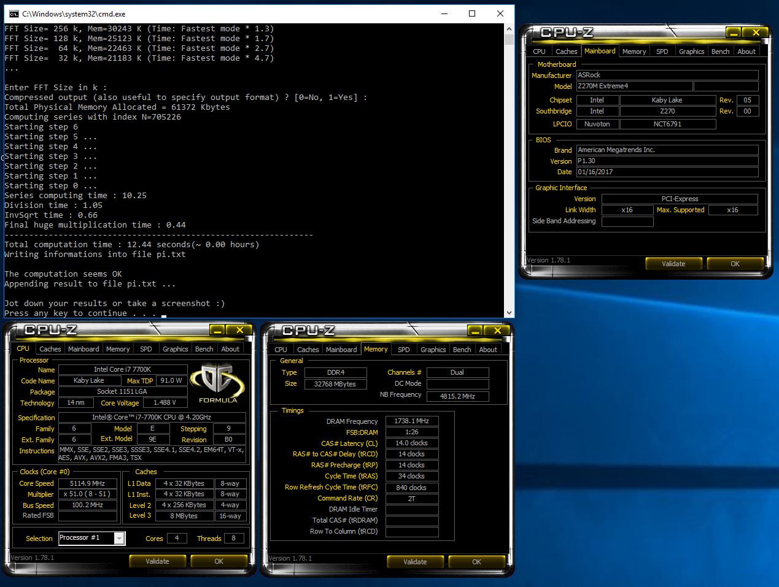
Task: Click the tRFC value 840 clocks
Action: (x=412, y=488)
